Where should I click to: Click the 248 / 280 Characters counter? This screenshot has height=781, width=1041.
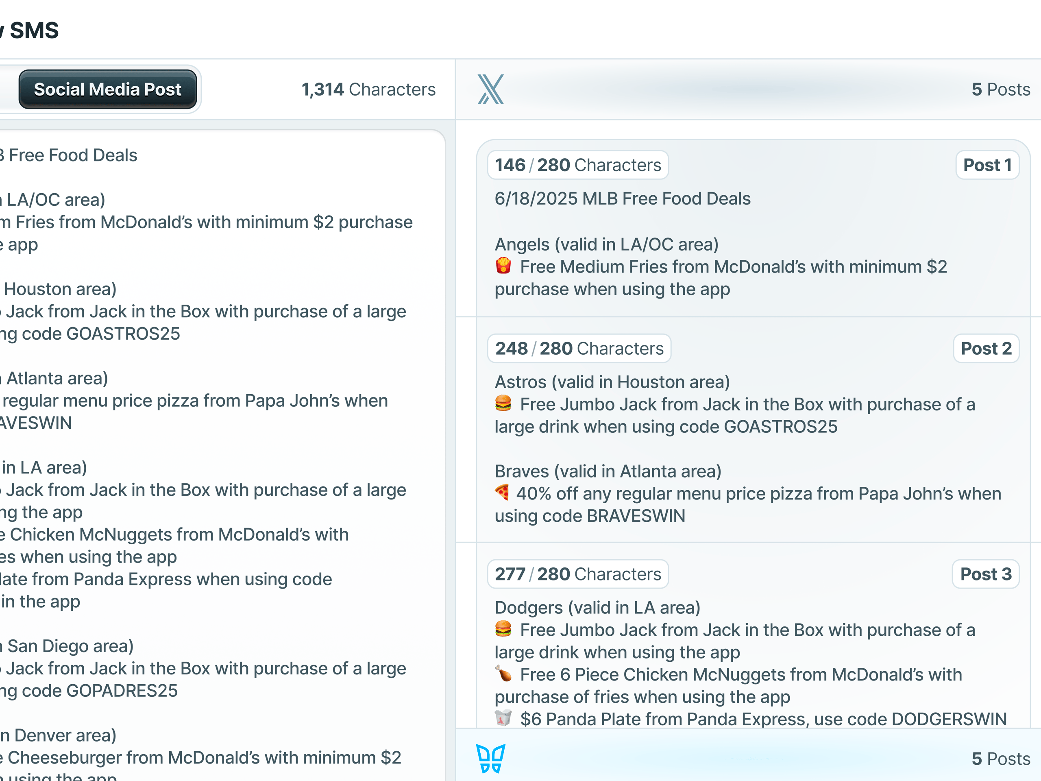click(x=579, y=348)
